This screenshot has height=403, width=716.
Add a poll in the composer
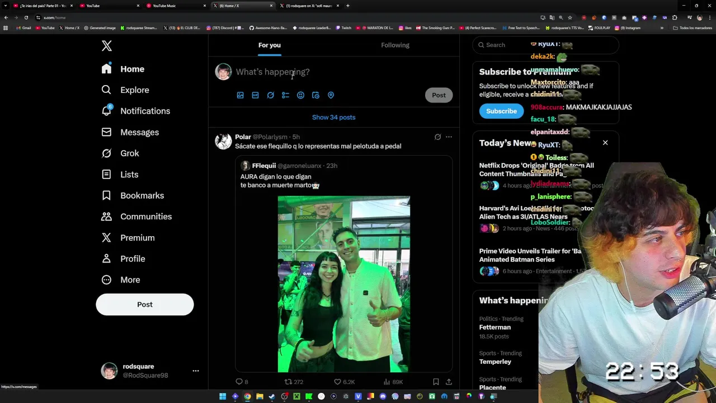tap(285, 95)
